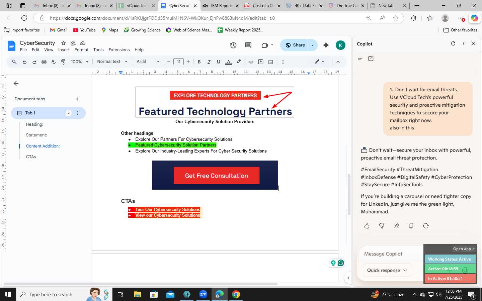Open Gemini sparkle icon in Docs
The width and height of the screenshot is (482, 301).
pyautogui.click(x=326, y=45)
